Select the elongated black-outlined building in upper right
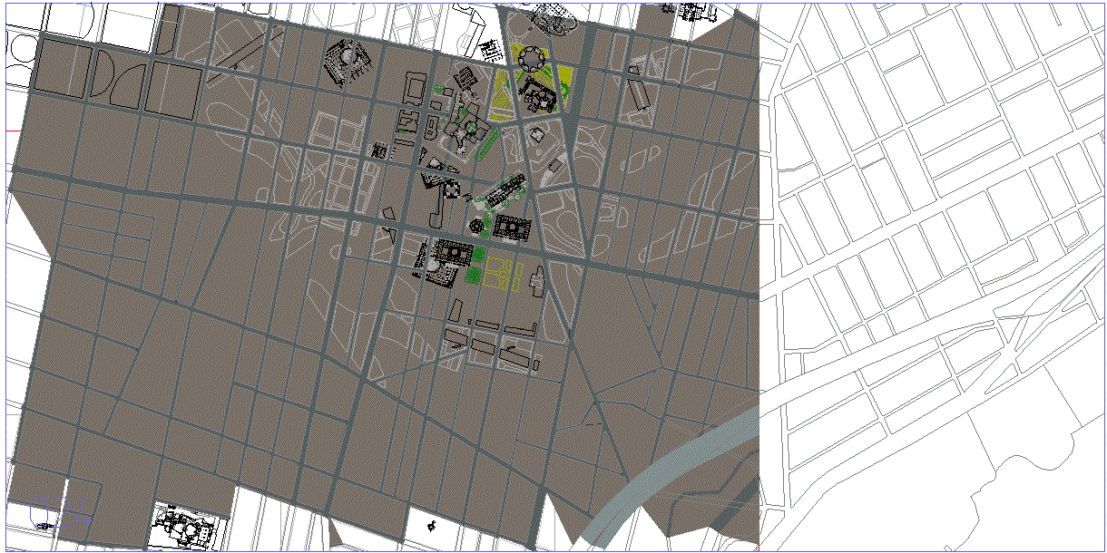This screenshot has height=553, width=1107. (x=639, y=93)
